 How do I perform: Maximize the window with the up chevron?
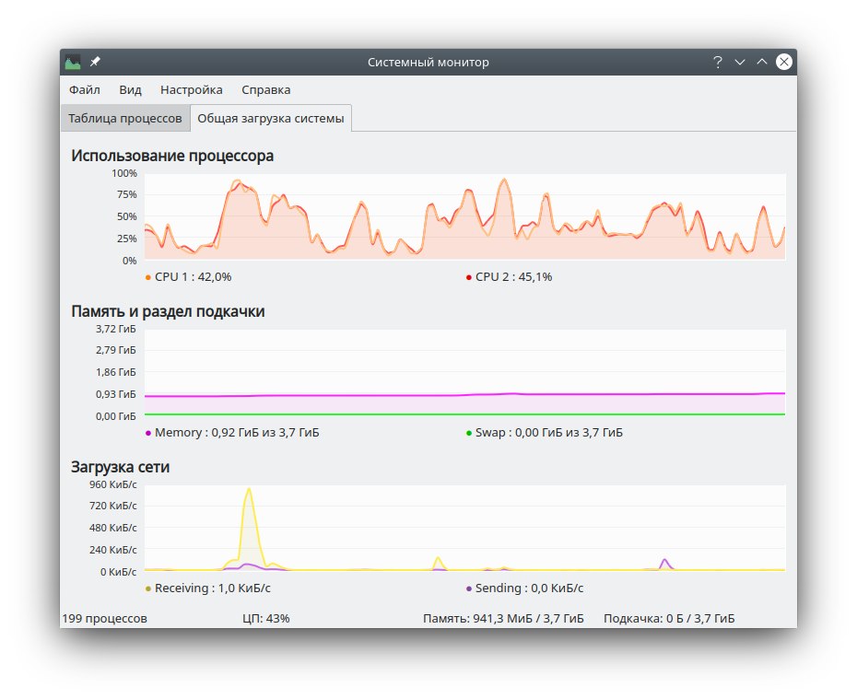pyautogui.click(x=761, y=63)
